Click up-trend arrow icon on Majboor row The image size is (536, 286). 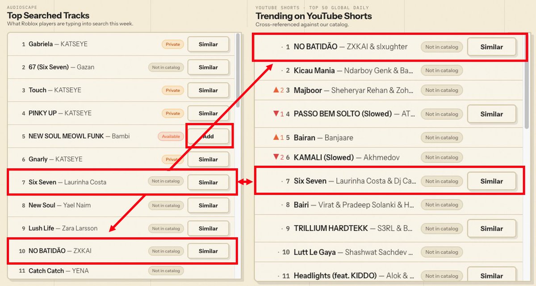tap(276, 90)
